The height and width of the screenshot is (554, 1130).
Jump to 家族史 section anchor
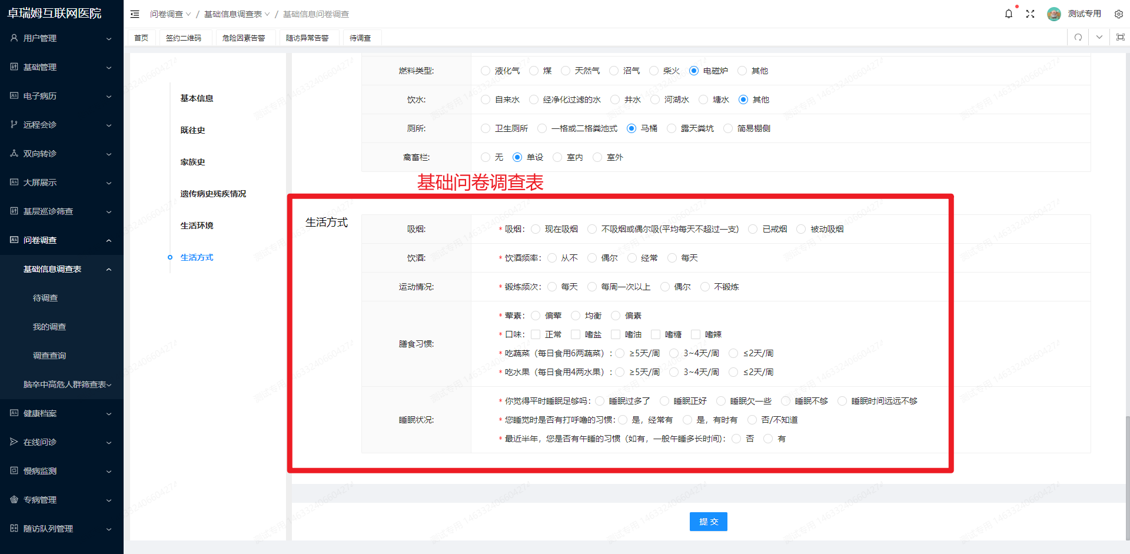(x=193, y=162)
